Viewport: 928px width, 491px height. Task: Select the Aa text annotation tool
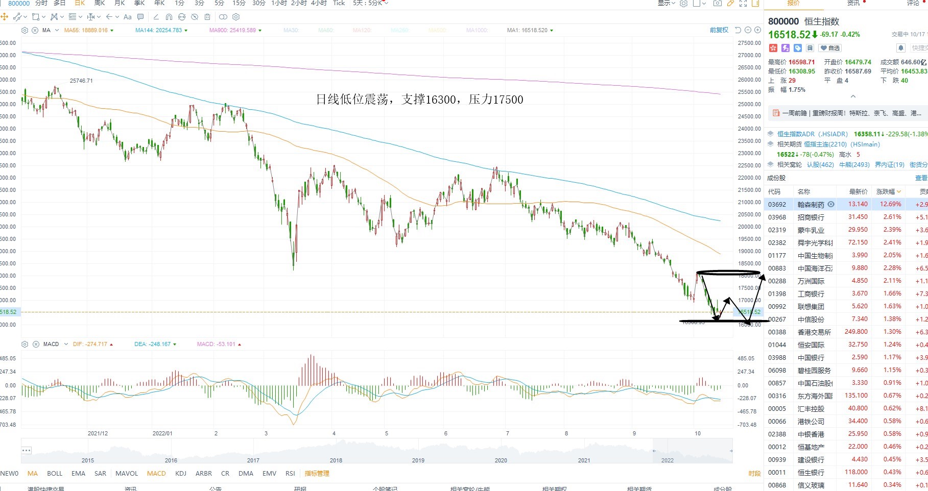coord(128,17)
